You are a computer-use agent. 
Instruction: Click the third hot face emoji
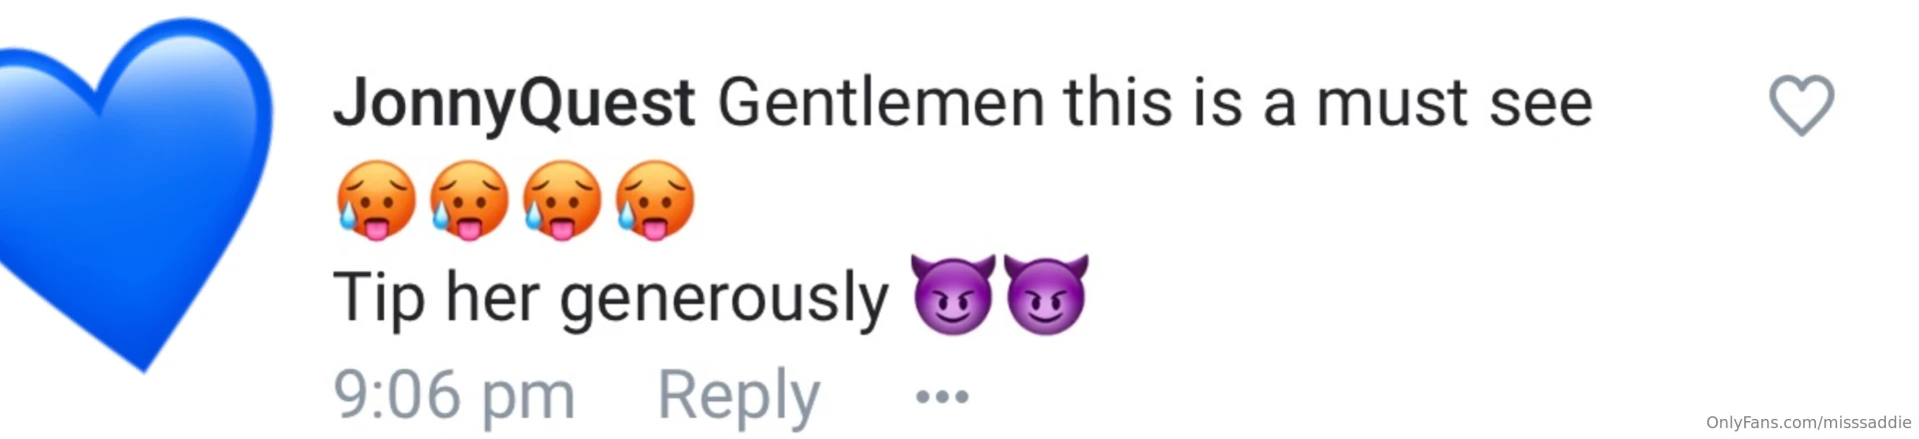coord(562,201)
